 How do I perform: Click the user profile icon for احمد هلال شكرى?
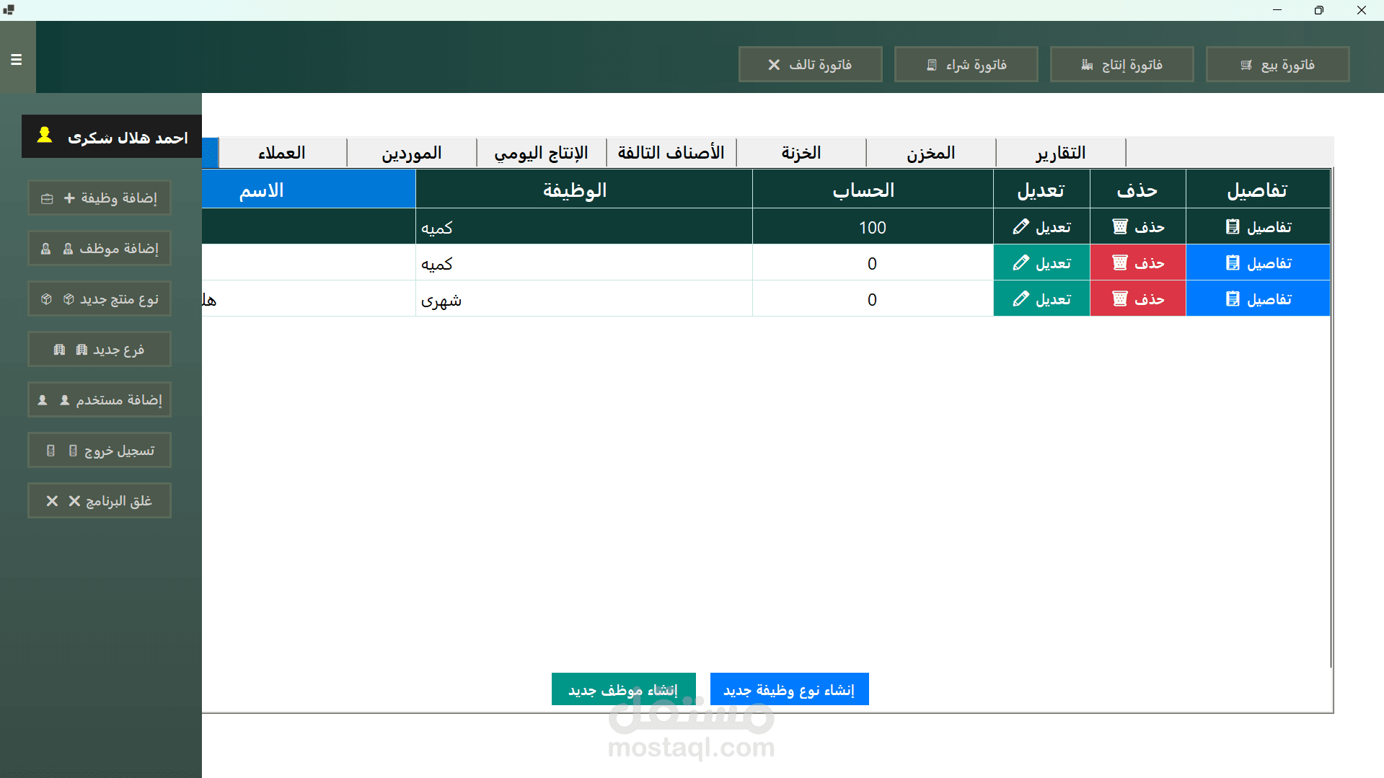click(44, 134)
